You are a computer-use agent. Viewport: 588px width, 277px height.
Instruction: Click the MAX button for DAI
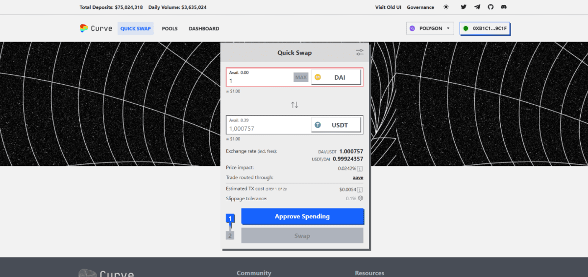tap(301, 77)
